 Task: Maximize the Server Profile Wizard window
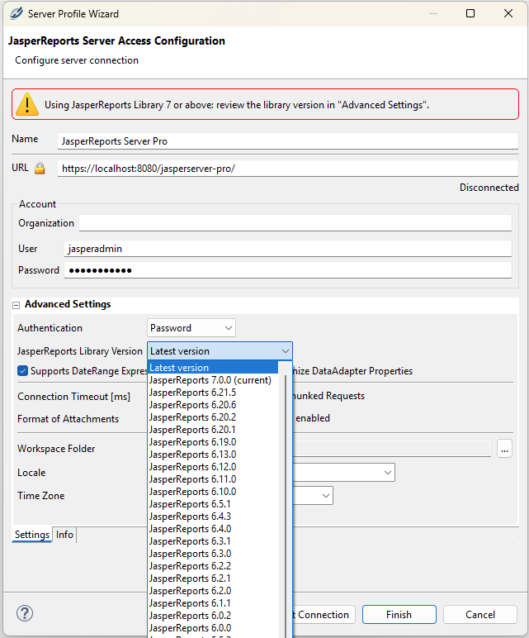click(470, 13)
